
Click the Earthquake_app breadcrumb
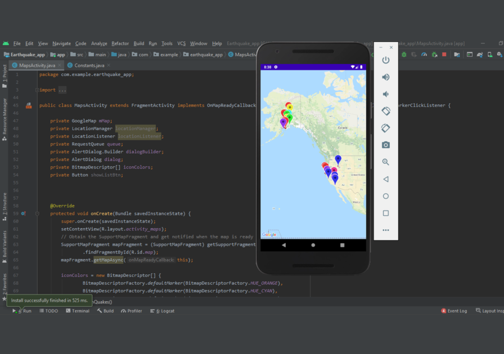[24, 55]
